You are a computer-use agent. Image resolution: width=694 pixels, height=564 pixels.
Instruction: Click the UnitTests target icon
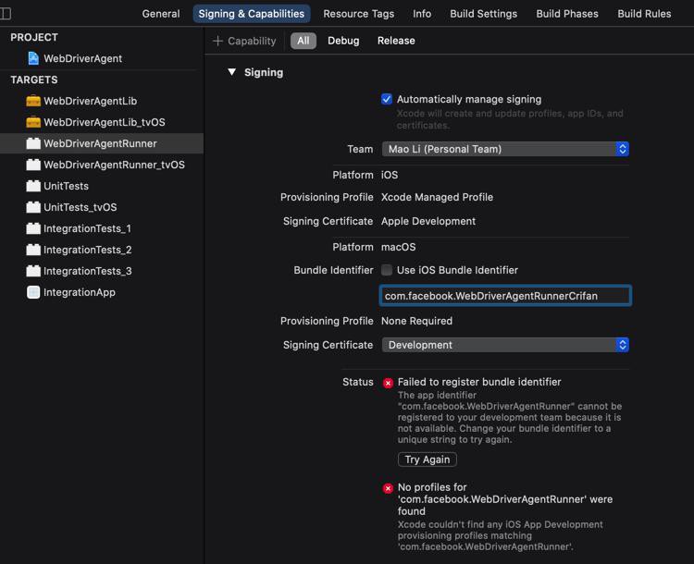pos(33,186)
